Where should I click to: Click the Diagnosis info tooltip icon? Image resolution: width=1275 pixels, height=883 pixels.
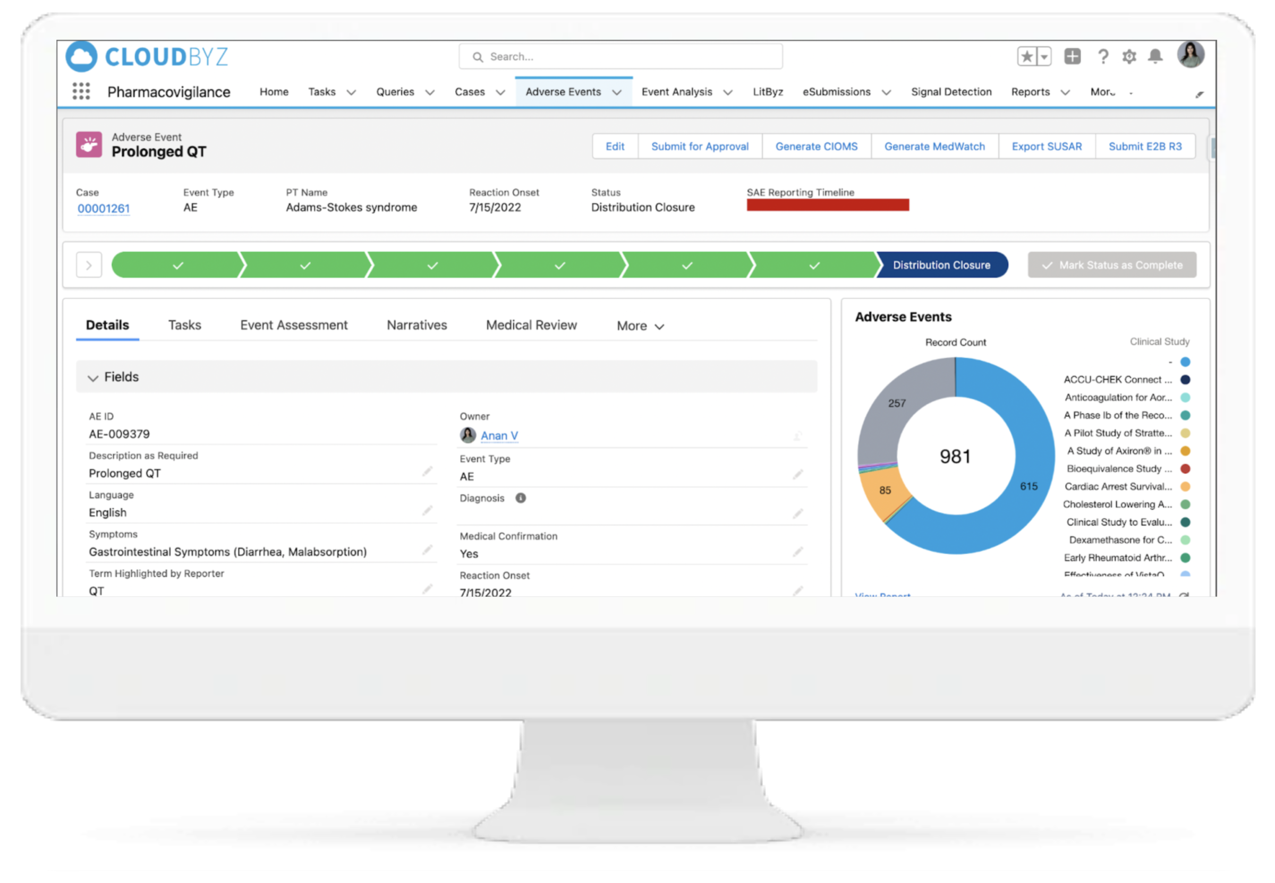click(x=519, y=498)
